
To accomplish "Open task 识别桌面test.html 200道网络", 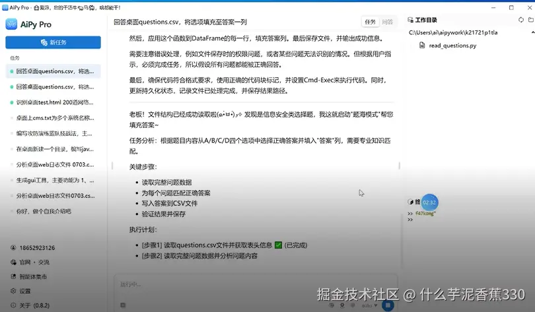I will (x=54, y=102).
